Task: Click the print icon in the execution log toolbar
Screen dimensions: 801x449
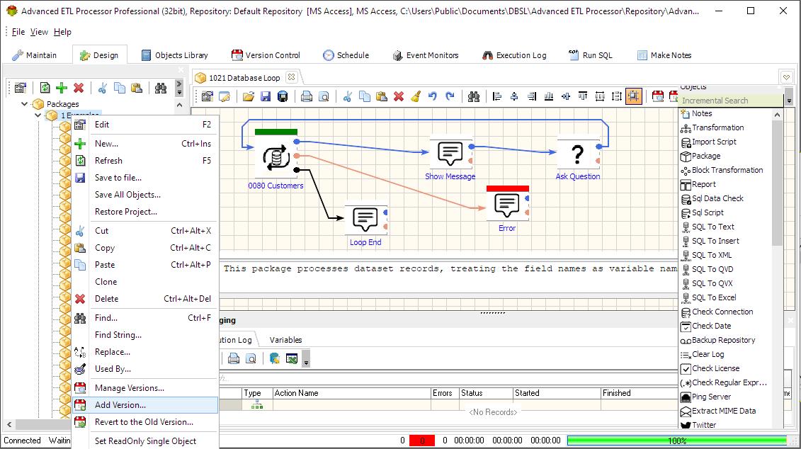Action: 234,358
